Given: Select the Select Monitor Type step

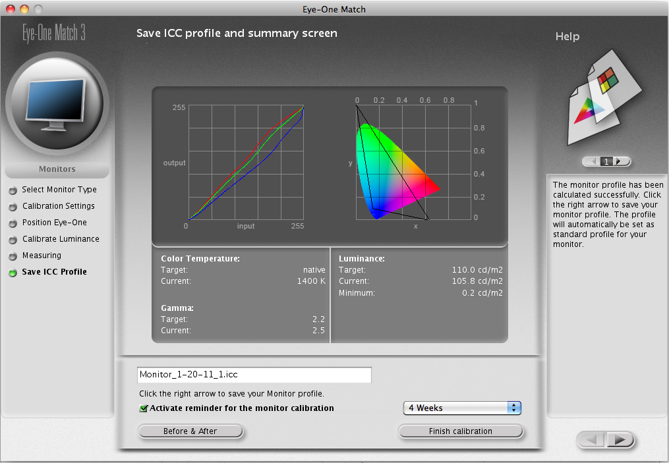Looking at the screenshot, I should coord(59,190).
